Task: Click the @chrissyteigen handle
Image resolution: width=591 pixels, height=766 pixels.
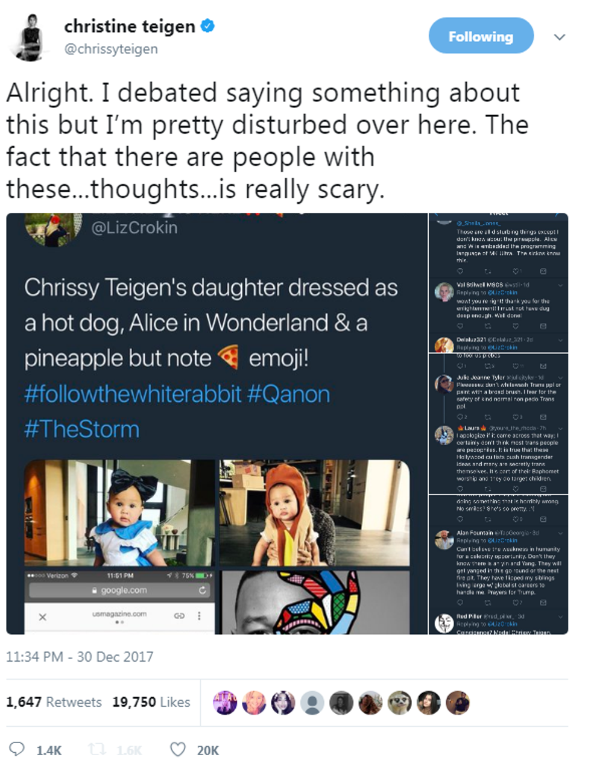Action: (111, 49)
